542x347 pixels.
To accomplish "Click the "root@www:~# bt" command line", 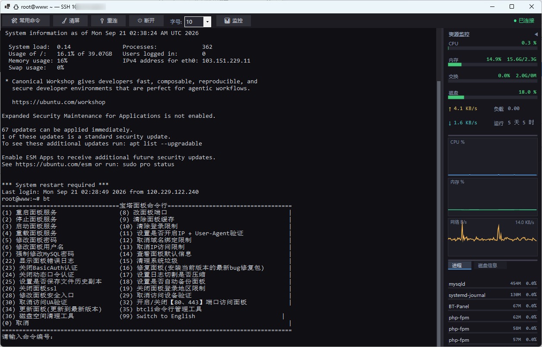I will click(26, 199).
